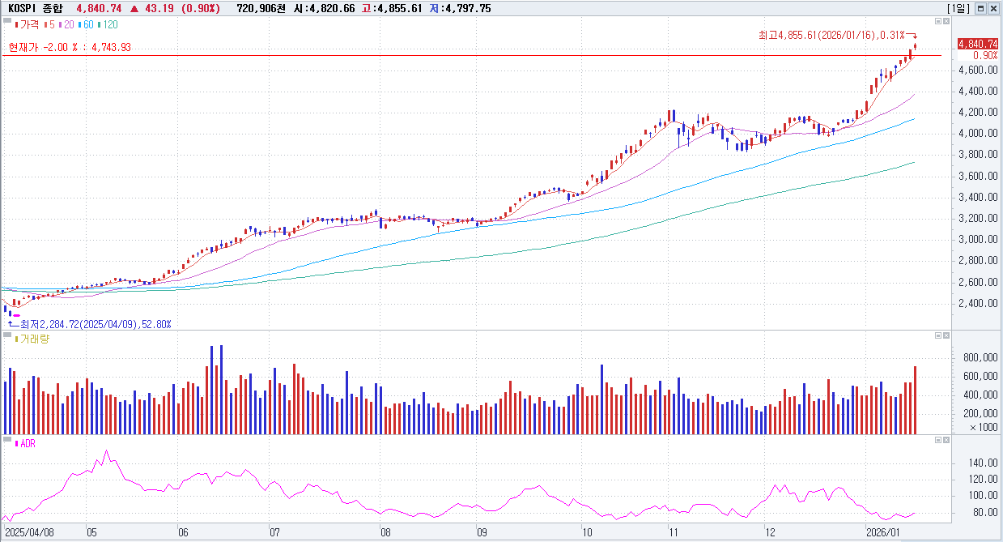Viewport: 1003px width, 542px height.
Task: Maximize the 거래량 volume pane
Action: [x=937, y=335]
